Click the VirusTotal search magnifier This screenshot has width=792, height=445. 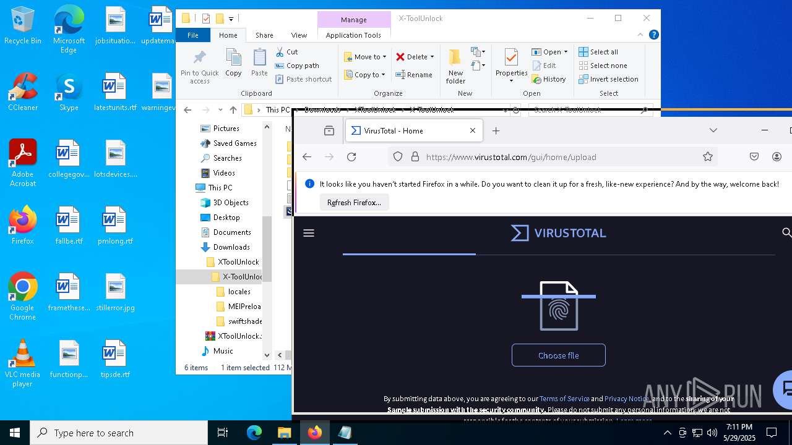pos(786,232)
